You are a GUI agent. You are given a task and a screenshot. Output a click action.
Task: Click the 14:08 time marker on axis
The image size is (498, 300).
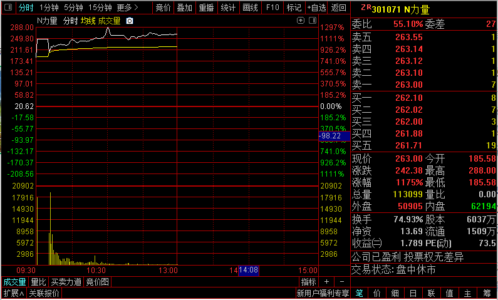point(249,271)
